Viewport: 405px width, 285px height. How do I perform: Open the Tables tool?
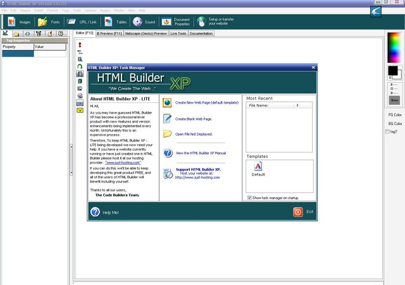115,22
